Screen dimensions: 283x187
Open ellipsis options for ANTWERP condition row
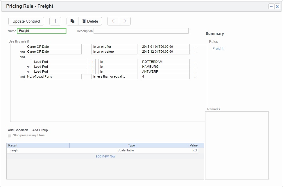[x=195, y=72]
